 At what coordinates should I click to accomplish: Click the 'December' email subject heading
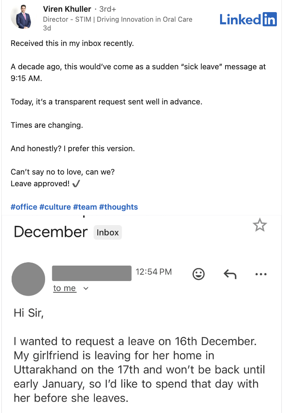coord(51,232)
